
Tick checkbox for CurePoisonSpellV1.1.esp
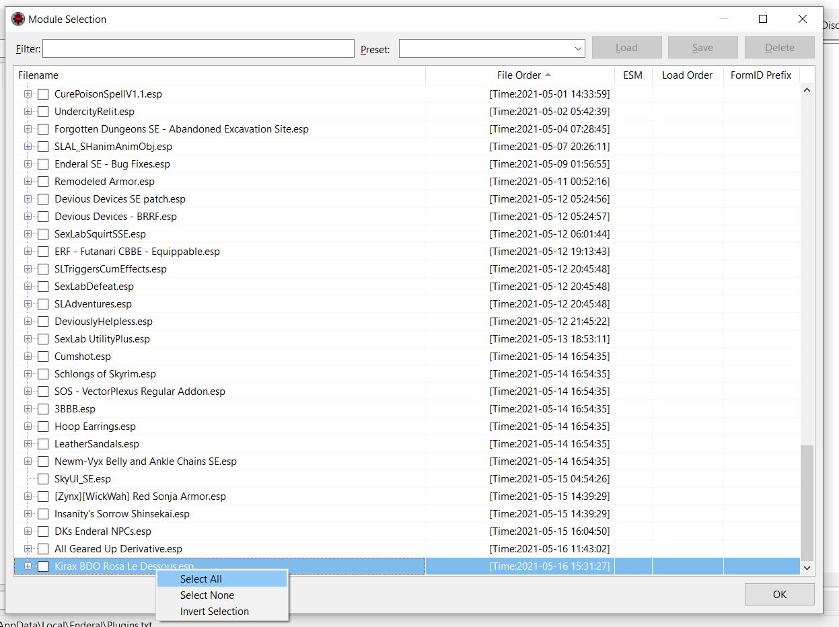(x=43, y=94)
